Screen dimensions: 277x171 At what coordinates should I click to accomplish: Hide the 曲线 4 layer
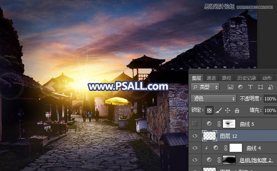195,148
